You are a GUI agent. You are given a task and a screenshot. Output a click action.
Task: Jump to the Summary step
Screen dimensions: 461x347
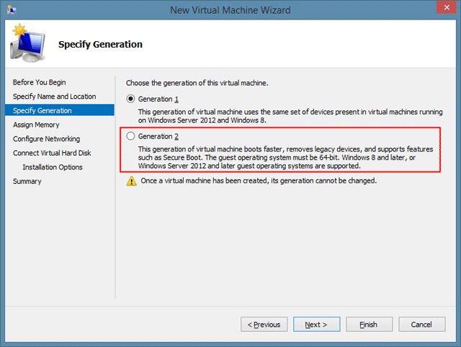click(27, 181)
